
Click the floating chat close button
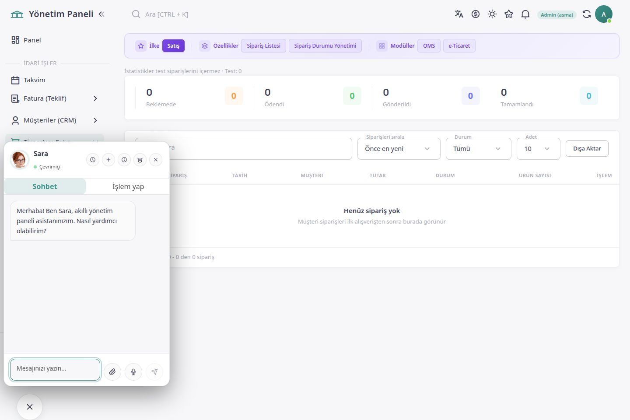click(30, 407)
